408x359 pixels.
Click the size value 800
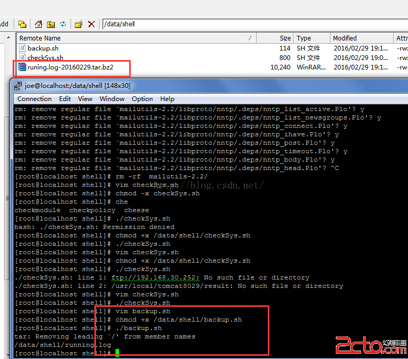(285, 58)
